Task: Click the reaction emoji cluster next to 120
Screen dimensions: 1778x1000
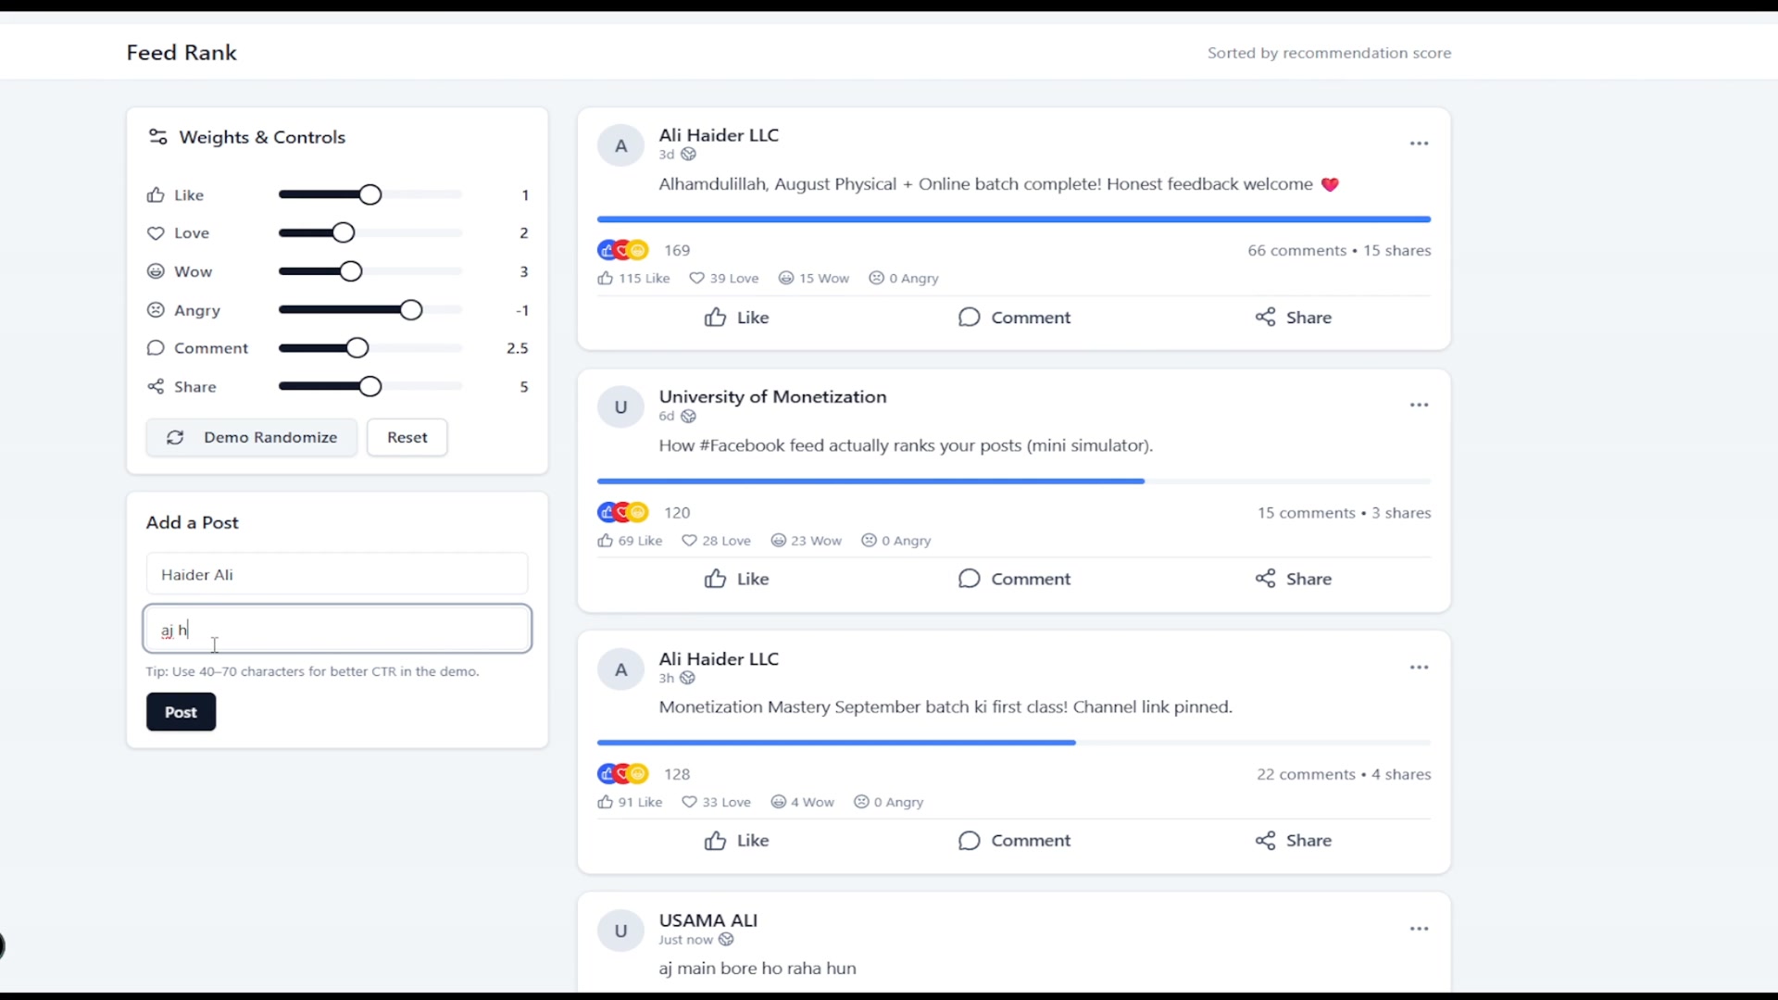Action: (623, 512)
